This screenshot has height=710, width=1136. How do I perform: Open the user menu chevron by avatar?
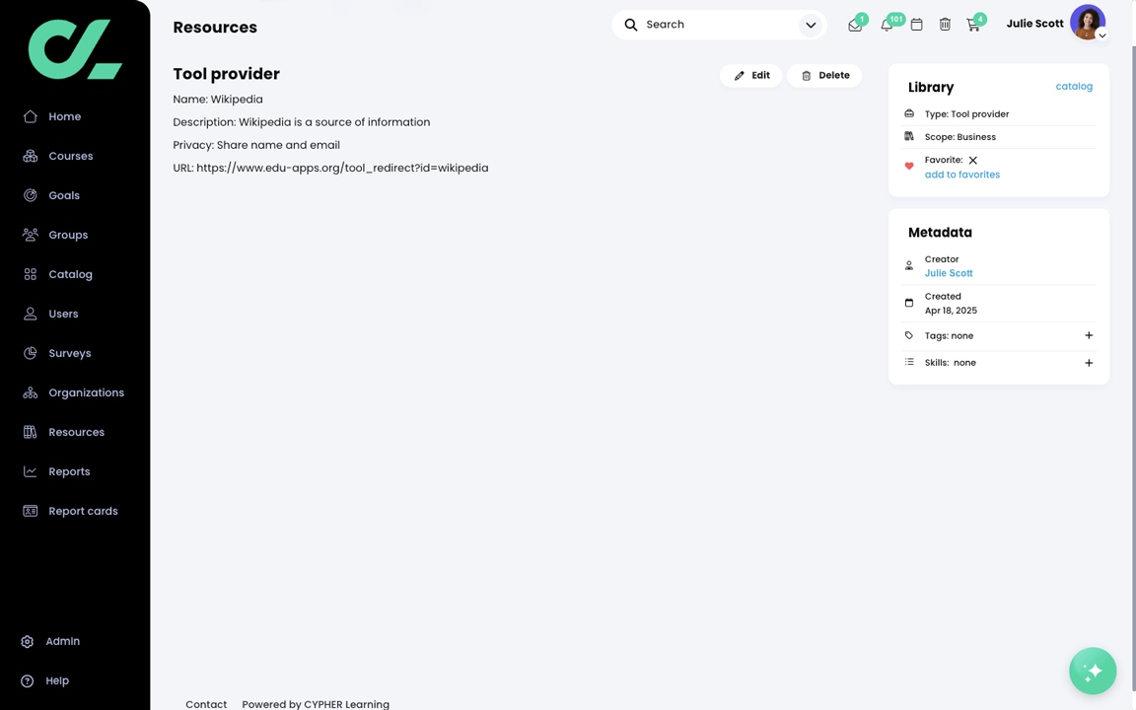tap(1101, 35)
